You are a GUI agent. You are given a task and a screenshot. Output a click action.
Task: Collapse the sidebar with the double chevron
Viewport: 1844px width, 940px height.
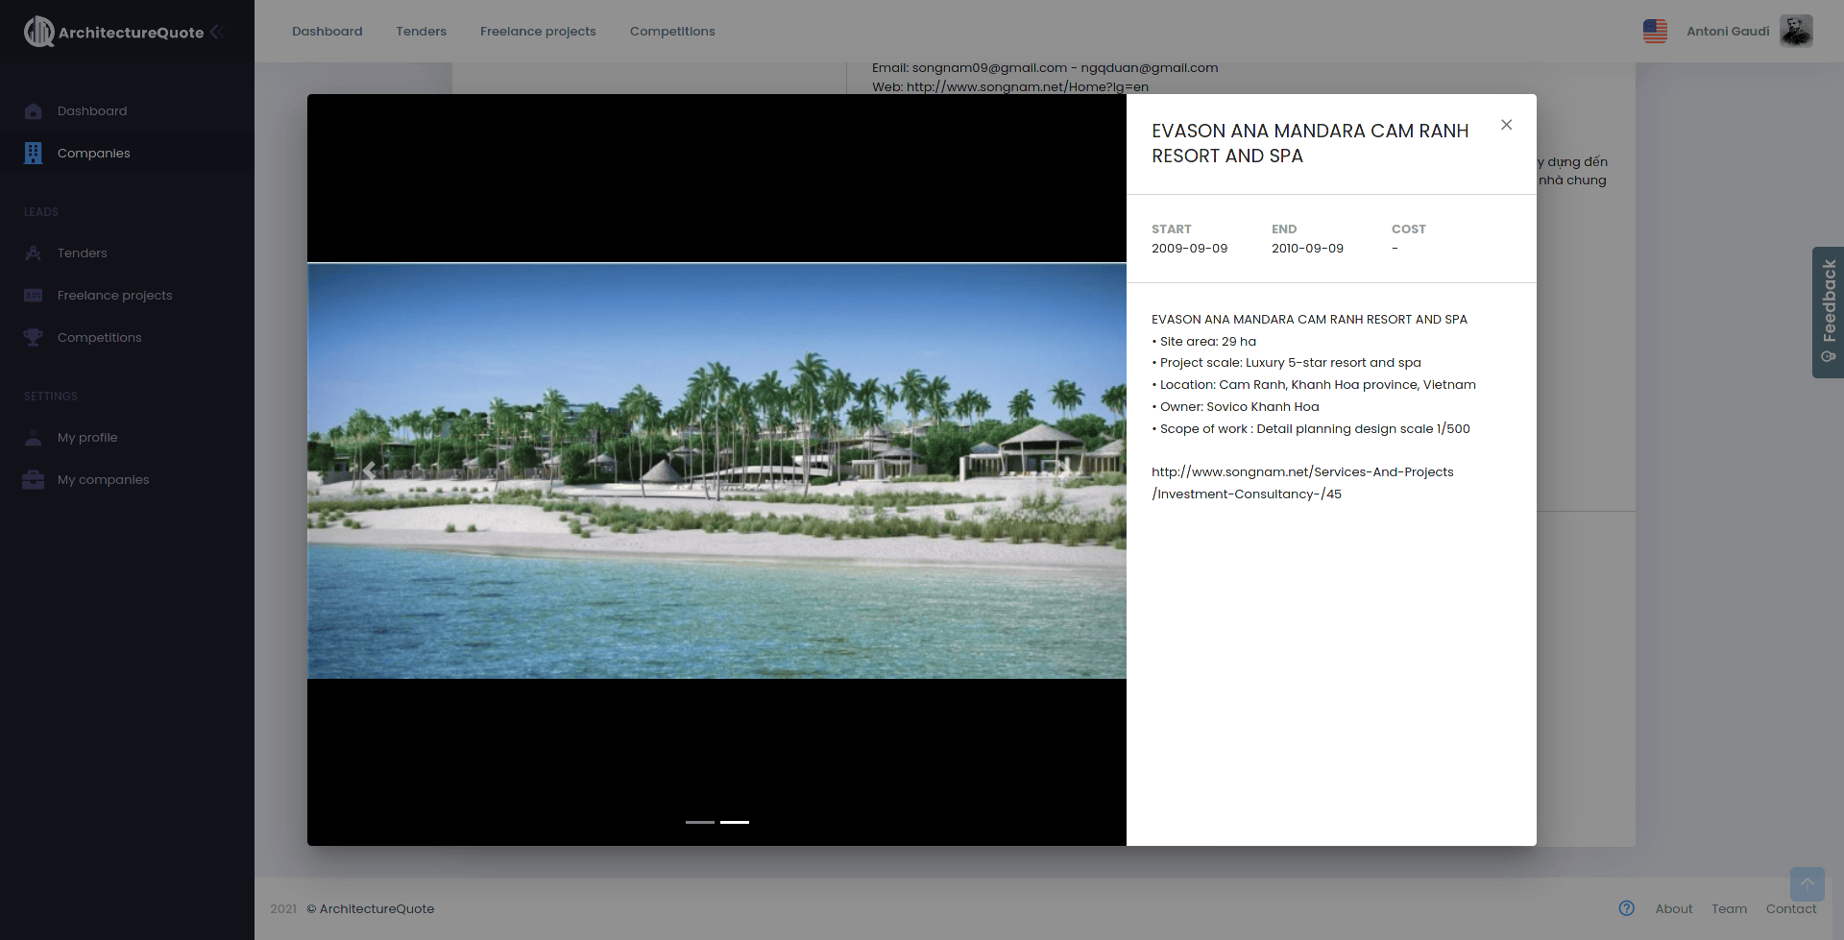[218, 32]
